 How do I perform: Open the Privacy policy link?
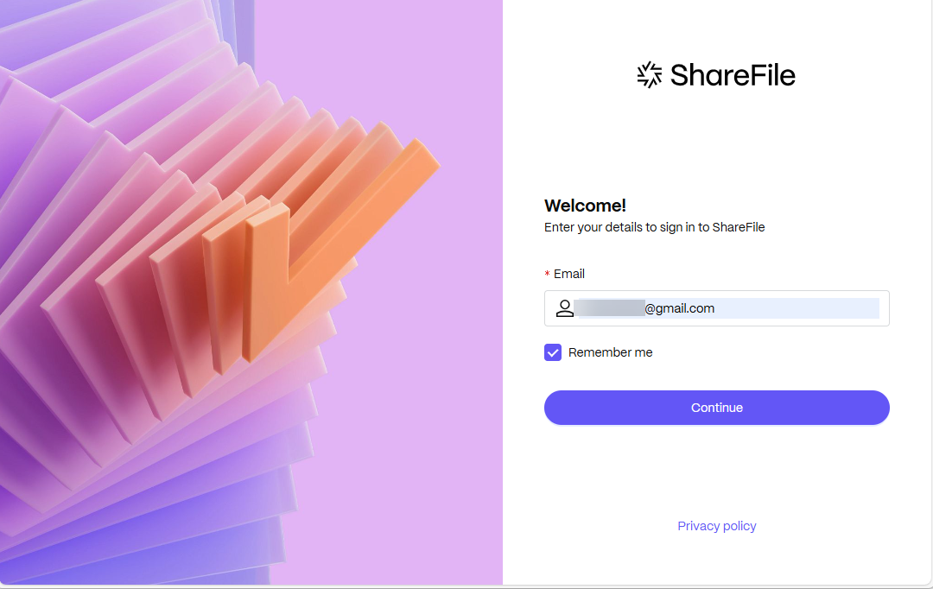716,526
